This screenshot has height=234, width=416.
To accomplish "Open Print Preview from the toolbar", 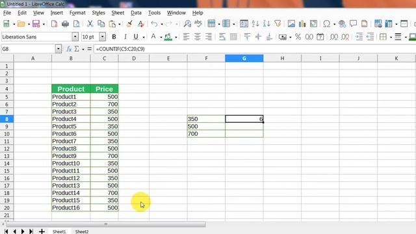I will tap(77, 24).
